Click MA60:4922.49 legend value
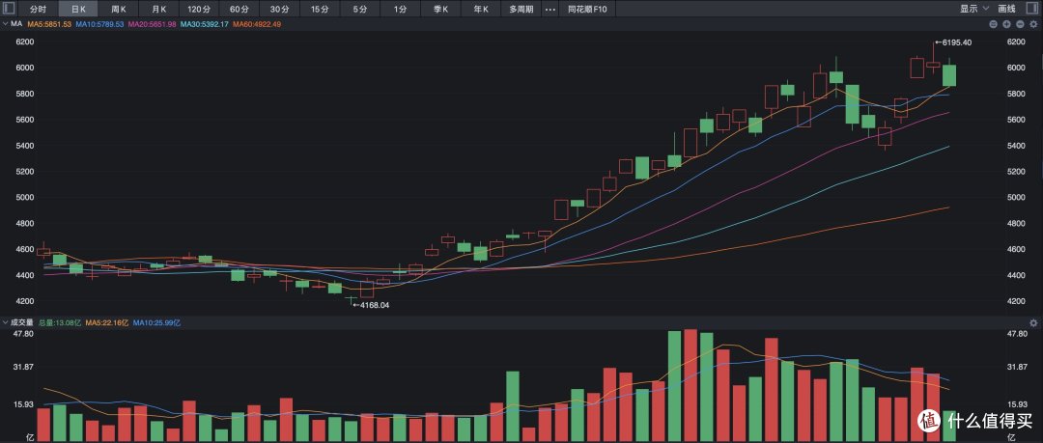 click(x=257, y=24)
